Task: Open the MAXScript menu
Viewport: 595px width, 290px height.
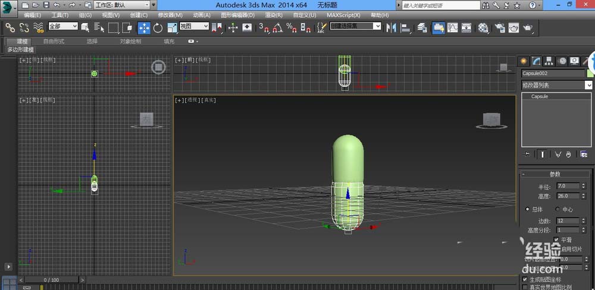Action: (343, 15)
